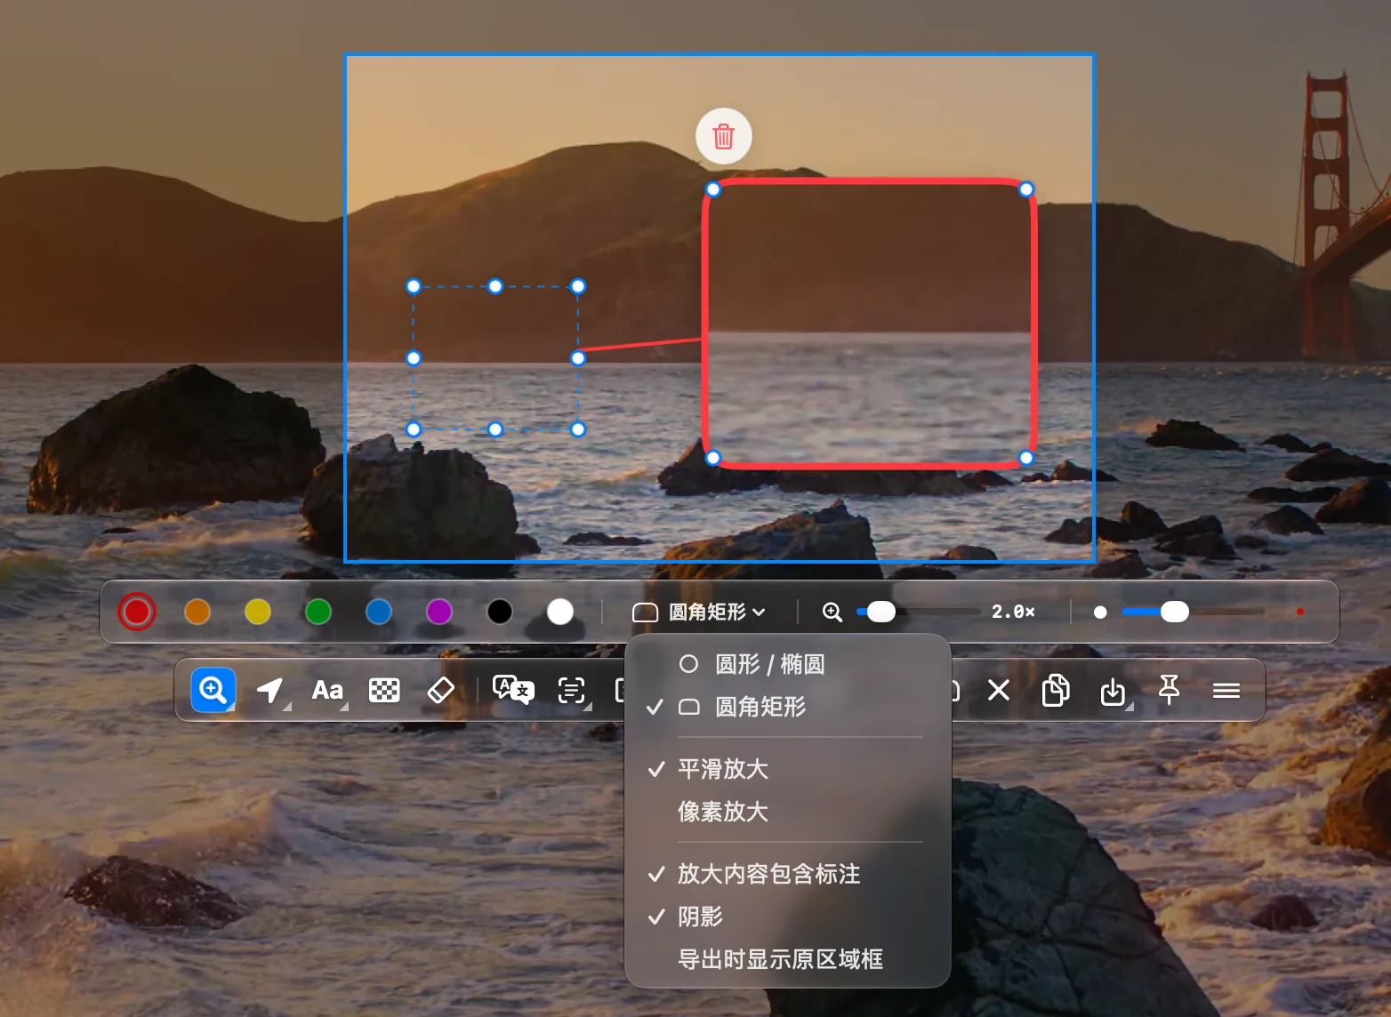Select the 平滑放大 smoothing mode
The image size is (1391, 1017).
(x=788, y=769)
